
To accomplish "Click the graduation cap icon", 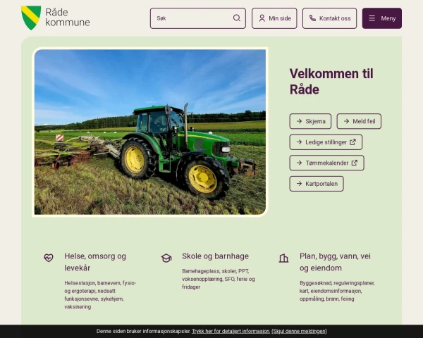I will point(166,258).
